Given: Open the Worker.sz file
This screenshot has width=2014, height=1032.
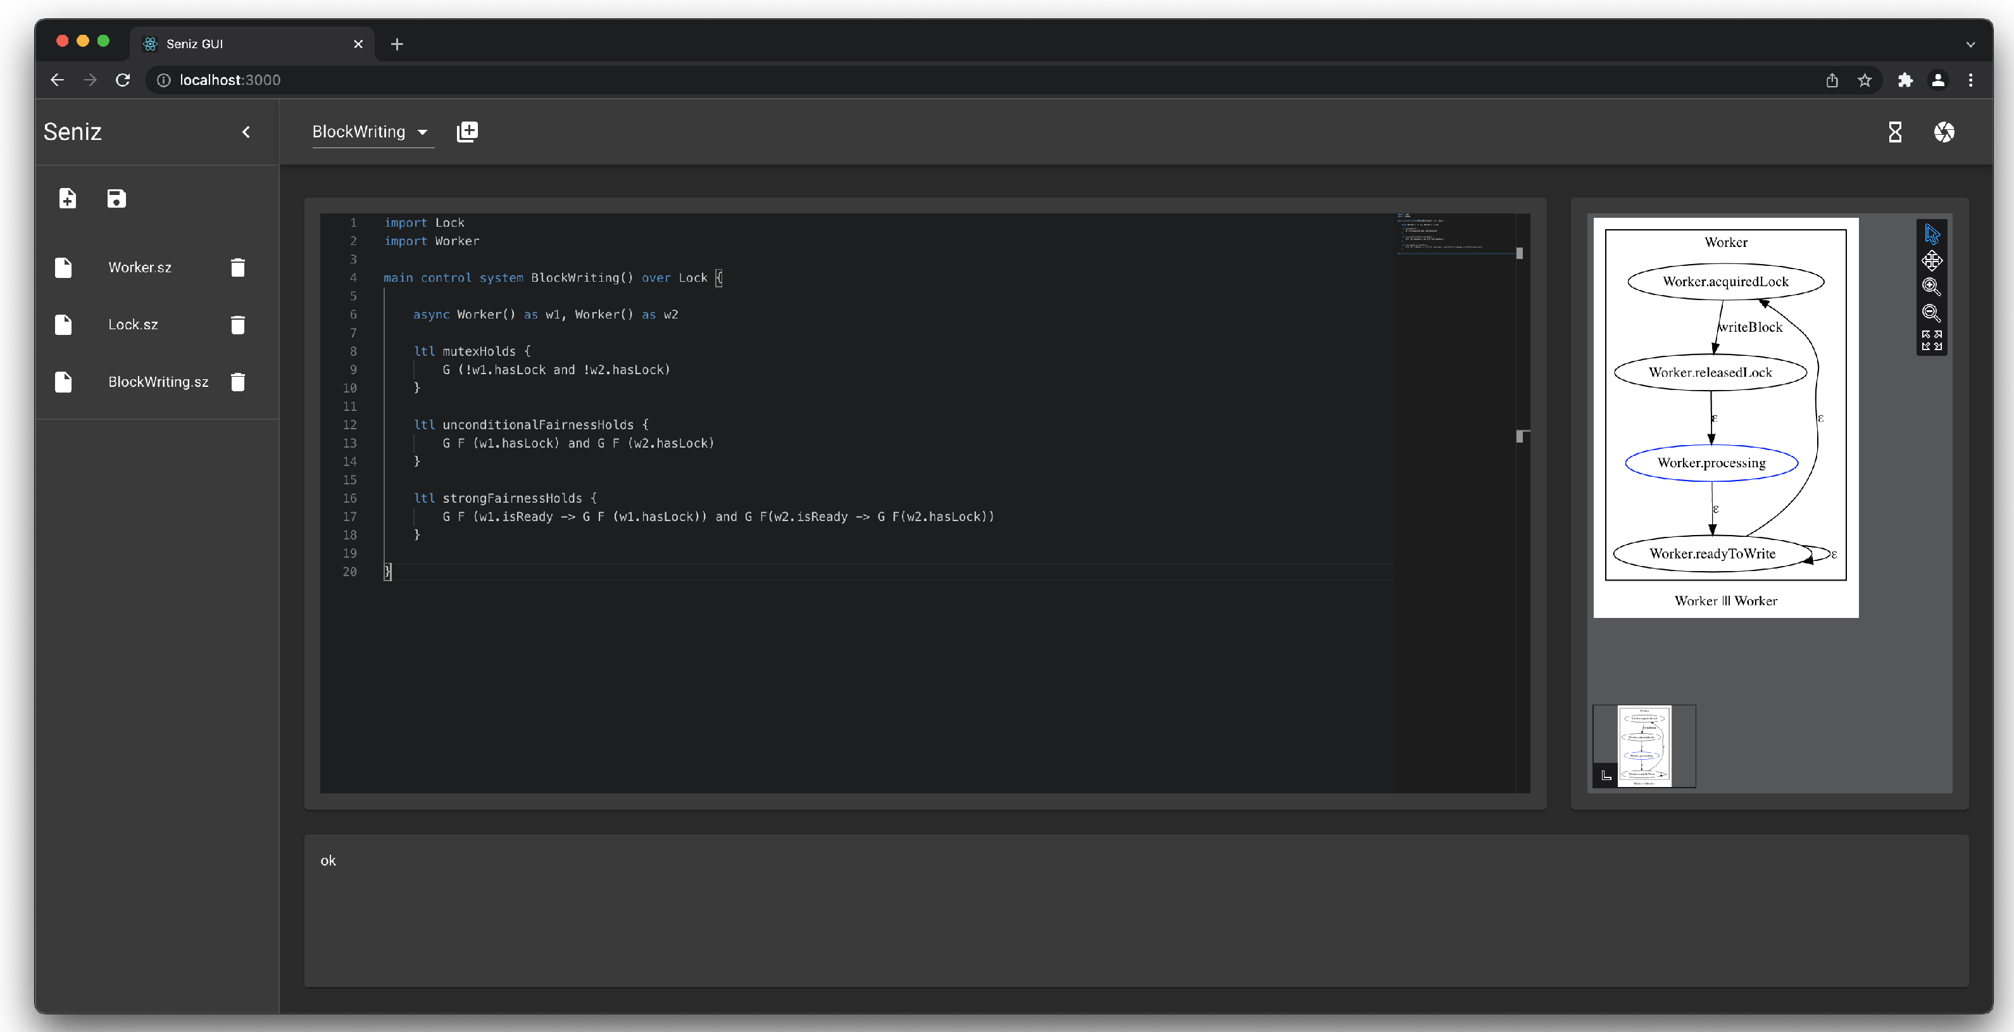Looking at the screenshot, I should point(140,267).
